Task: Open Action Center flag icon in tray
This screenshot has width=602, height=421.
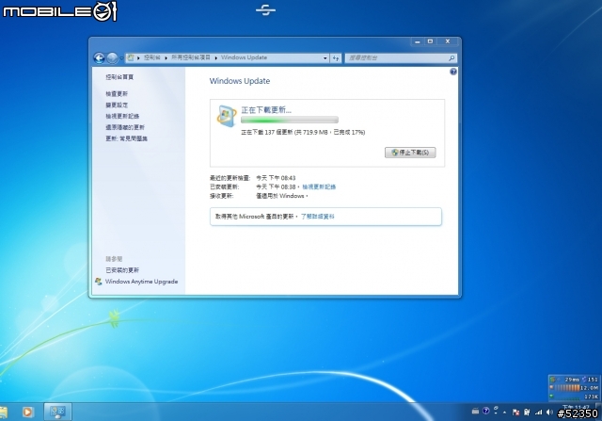Action: point(515,413)
